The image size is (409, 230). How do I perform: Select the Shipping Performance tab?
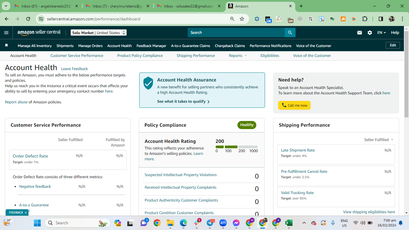(x=196, y=56)
